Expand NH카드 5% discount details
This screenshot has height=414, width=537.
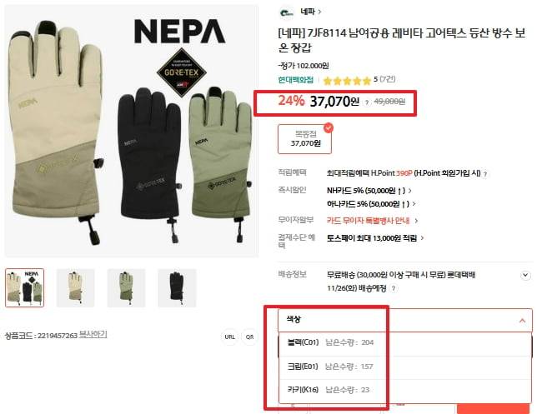[x=369, y=191]
